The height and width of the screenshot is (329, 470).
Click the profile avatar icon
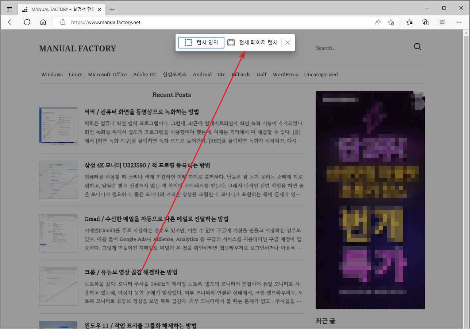[x=442, y=22]
